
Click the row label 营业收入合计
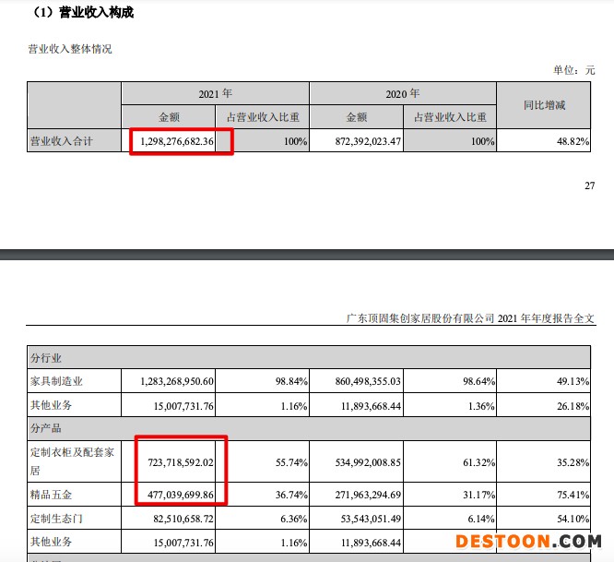[x=62, y=141]
